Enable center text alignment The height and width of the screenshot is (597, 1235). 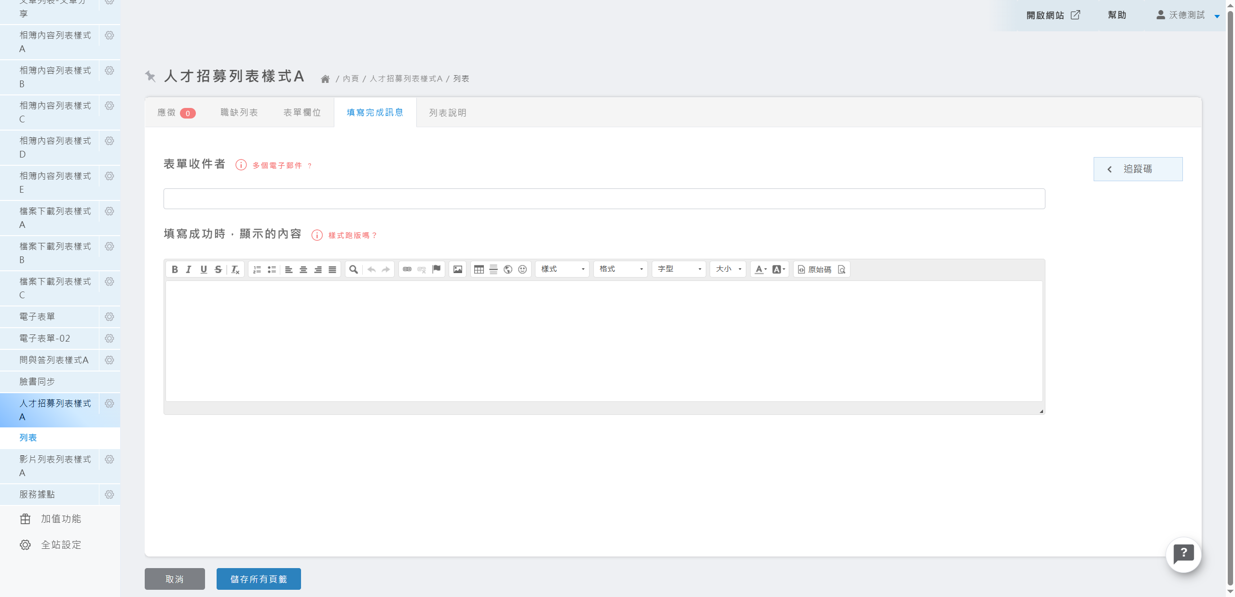click(303, 269)
